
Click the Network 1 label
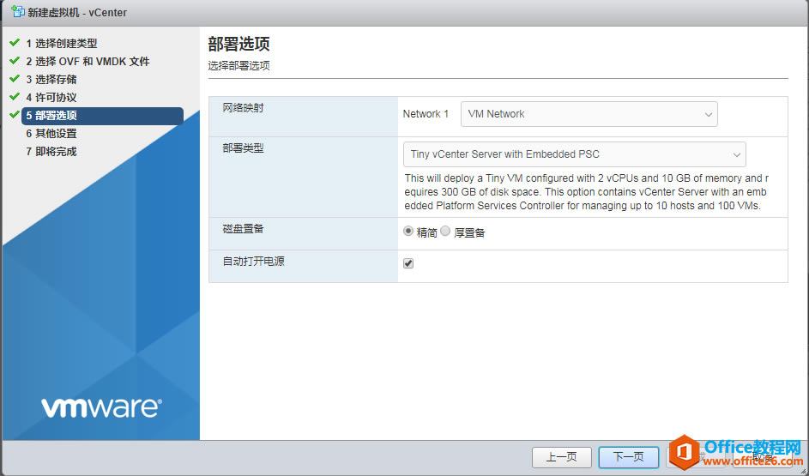click(426, 114)
